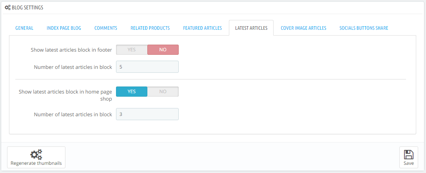426x173 pixels.
Task: Set footer latest articles block to NO
Action: point(163,50)
